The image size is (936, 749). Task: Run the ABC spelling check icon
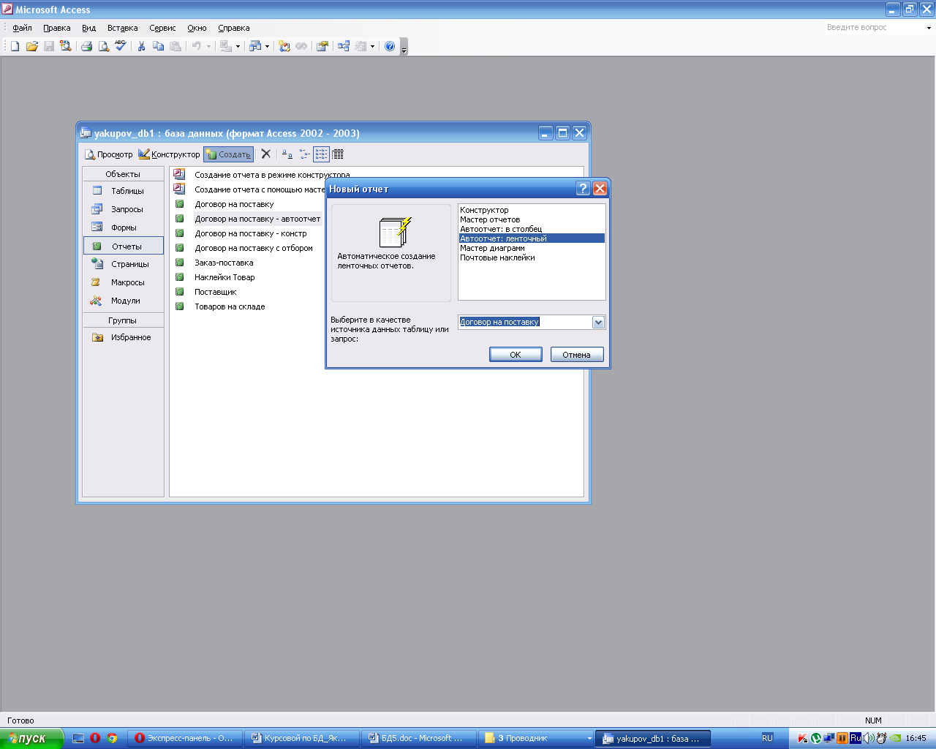(121, 46)
